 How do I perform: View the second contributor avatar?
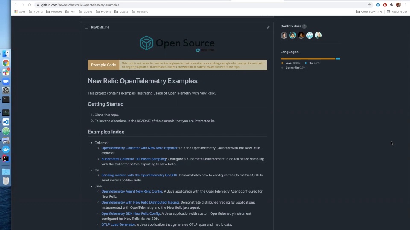292,35
